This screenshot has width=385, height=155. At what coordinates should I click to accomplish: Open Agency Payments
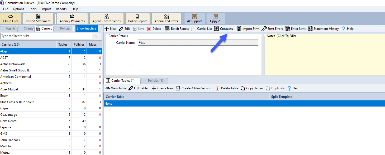72,18
